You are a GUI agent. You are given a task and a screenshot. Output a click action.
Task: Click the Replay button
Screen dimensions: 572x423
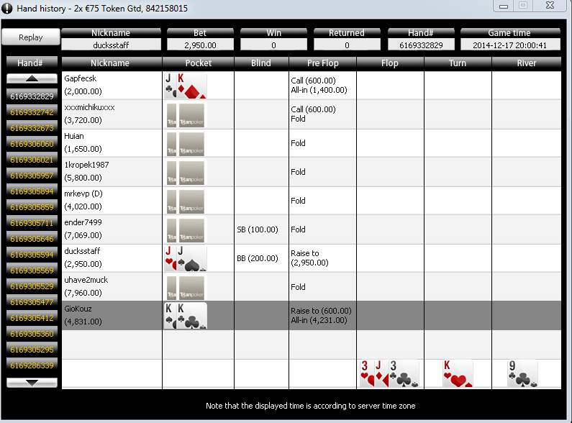pyautogui.click(x=31, y=37)
